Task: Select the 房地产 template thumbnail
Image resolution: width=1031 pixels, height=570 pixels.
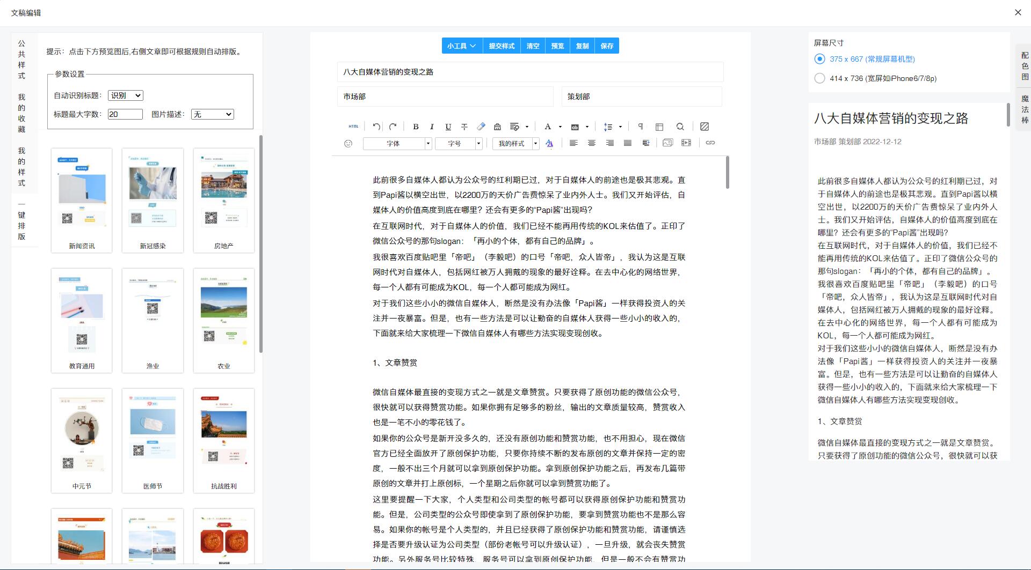Action: [223, 200]
